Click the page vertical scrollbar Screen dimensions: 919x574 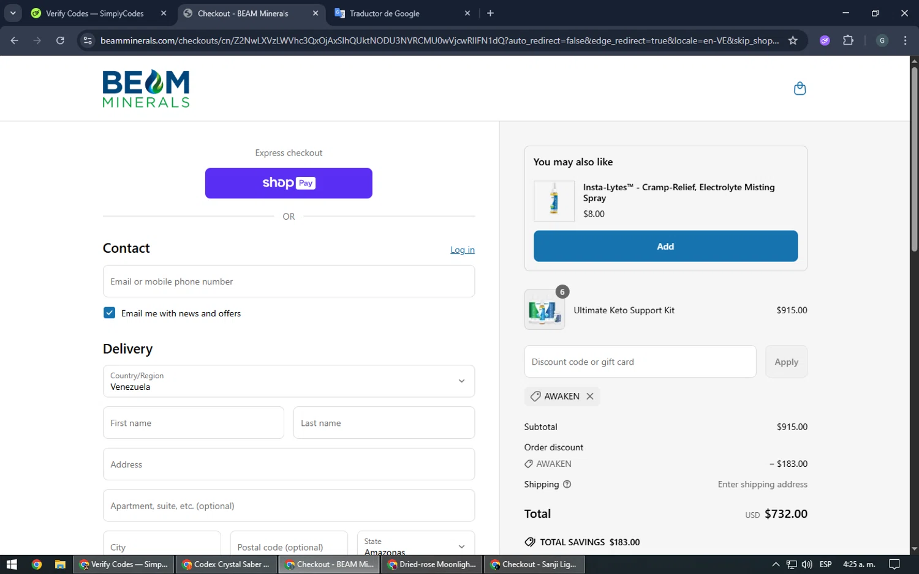(914, 159)
